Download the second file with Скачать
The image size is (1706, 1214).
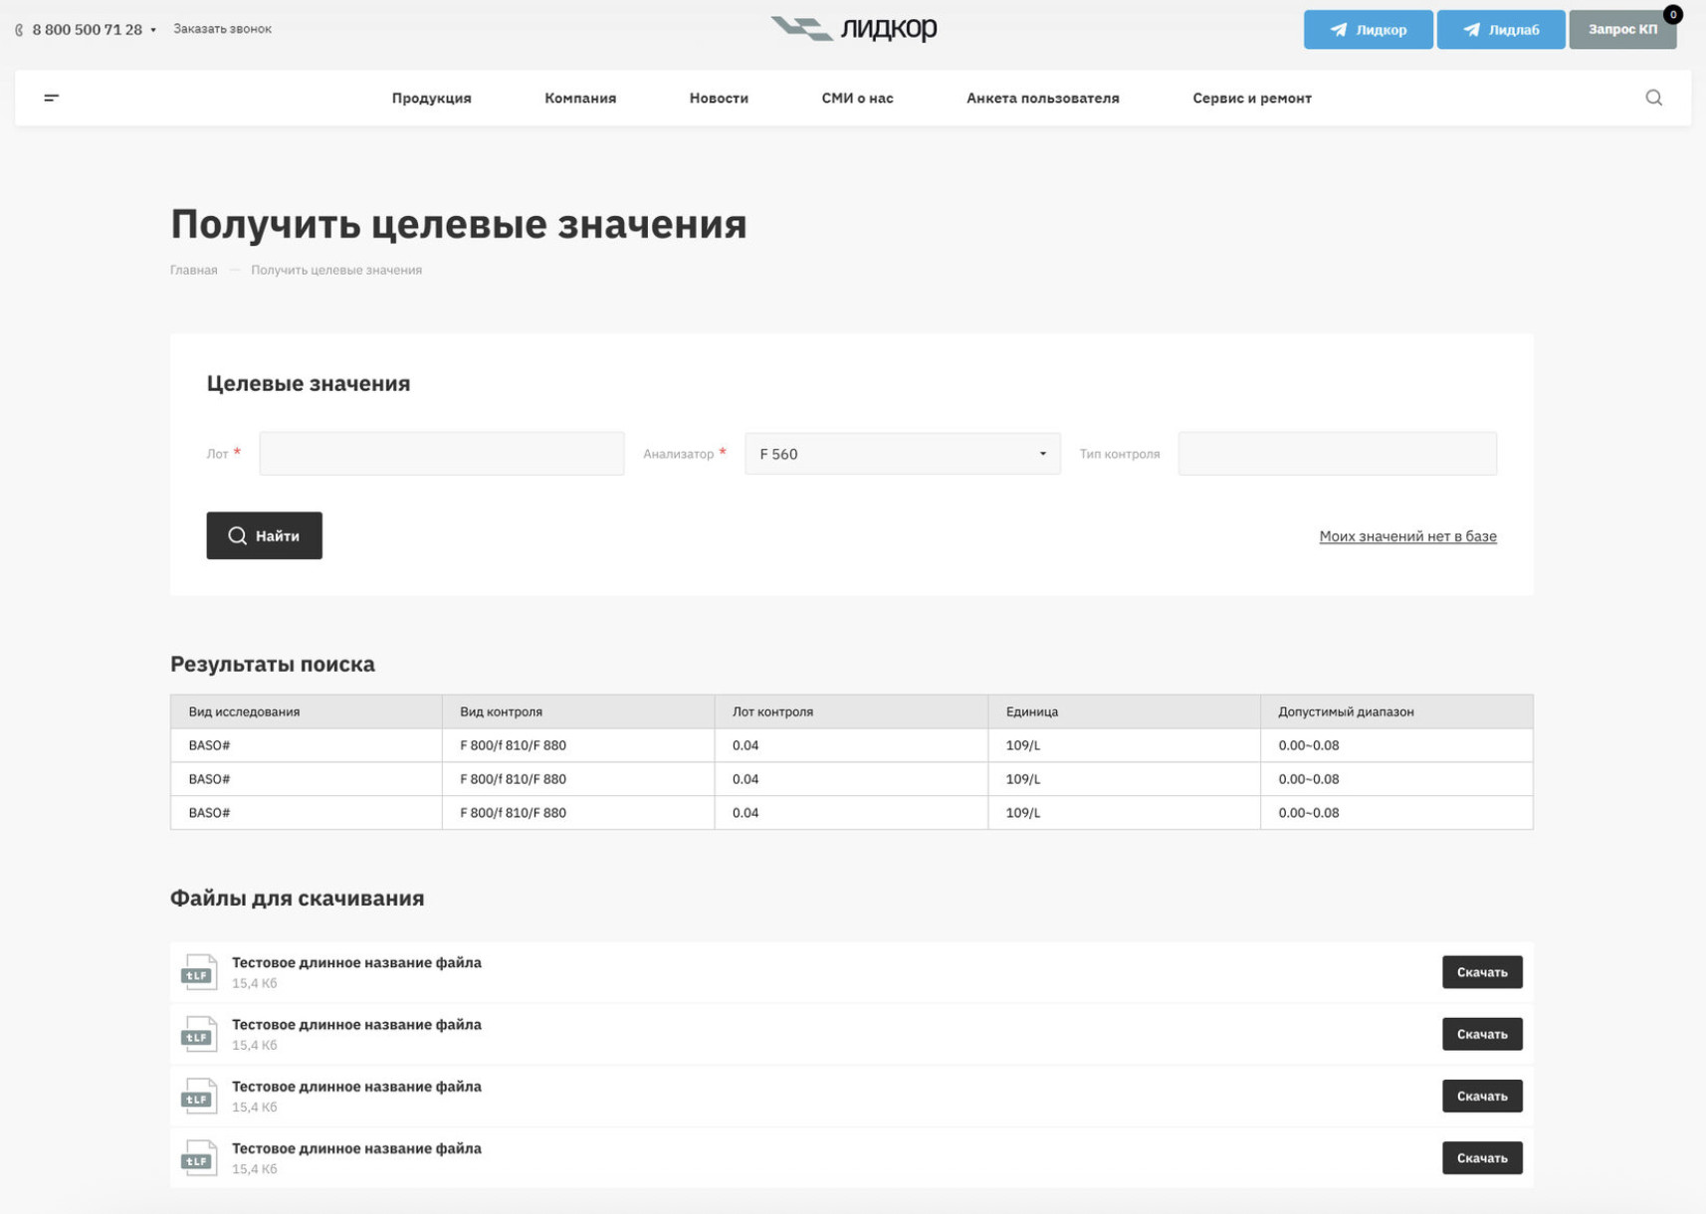[1481, 1034]
